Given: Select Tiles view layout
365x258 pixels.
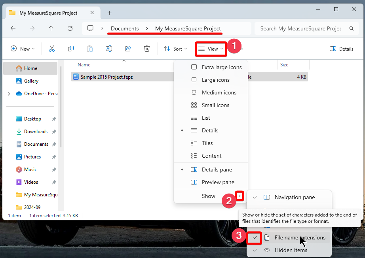Looking at the screenshot, I should (x=211, y=143).
